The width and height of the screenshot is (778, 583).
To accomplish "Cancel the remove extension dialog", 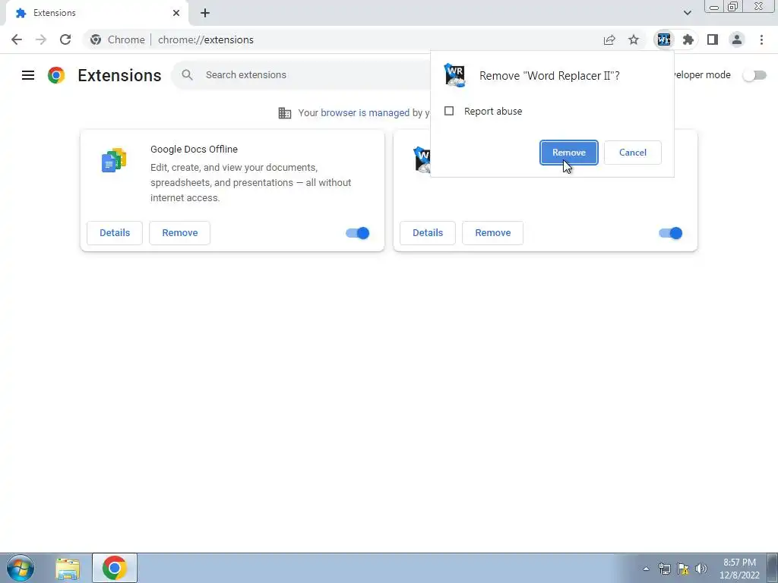I will tap(633, 152).
